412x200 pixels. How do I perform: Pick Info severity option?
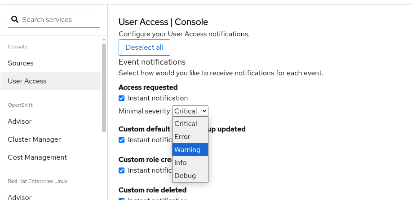tap(181, 163)
